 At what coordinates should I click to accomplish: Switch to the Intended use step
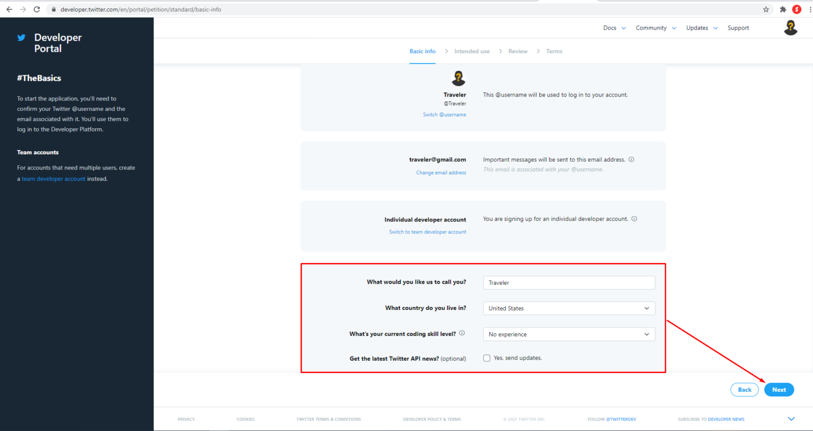[x=472, y=51]
